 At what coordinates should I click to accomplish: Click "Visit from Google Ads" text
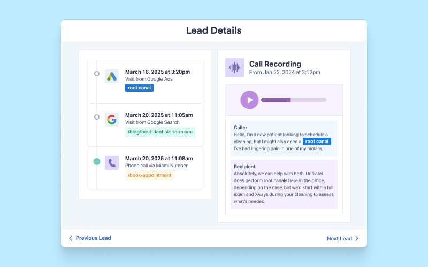click(149, 79)
